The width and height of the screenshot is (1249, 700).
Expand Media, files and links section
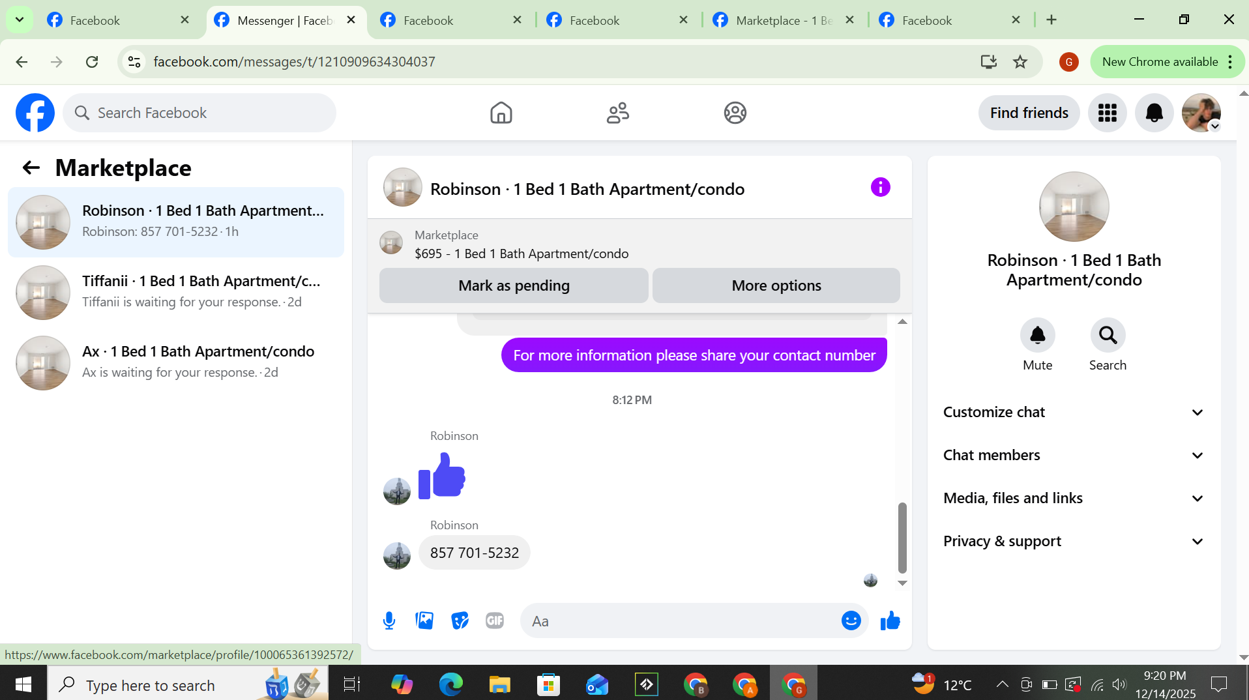[x=1074, y=499]
